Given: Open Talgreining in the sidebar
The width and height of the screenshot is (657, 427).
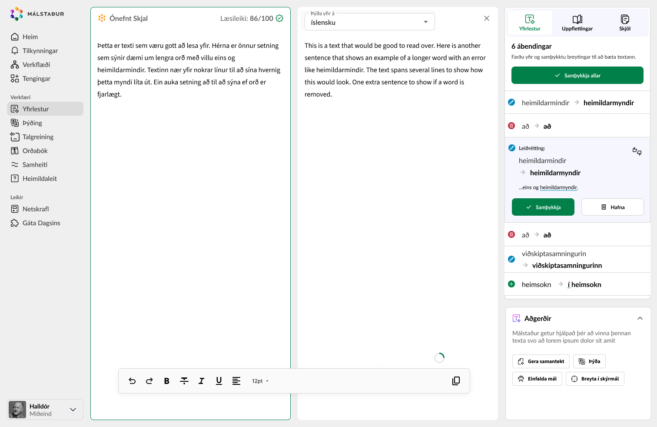Looking at the screenshot, I should coord(45,137).
